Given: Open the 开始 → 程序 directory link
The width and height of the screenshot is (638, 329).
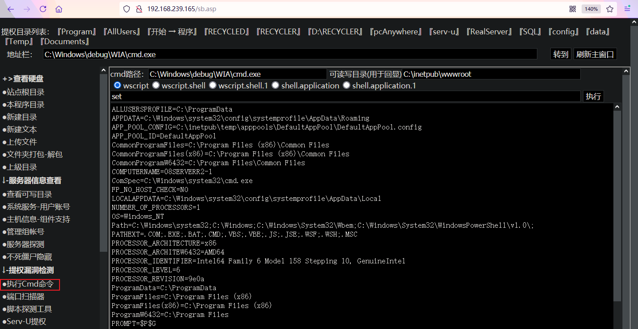Looking at the screenshot, I should pos(172,32).
